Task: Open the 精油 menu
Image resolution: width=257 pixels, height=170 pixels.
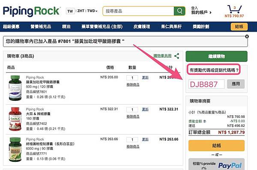Action: (66, 26)
